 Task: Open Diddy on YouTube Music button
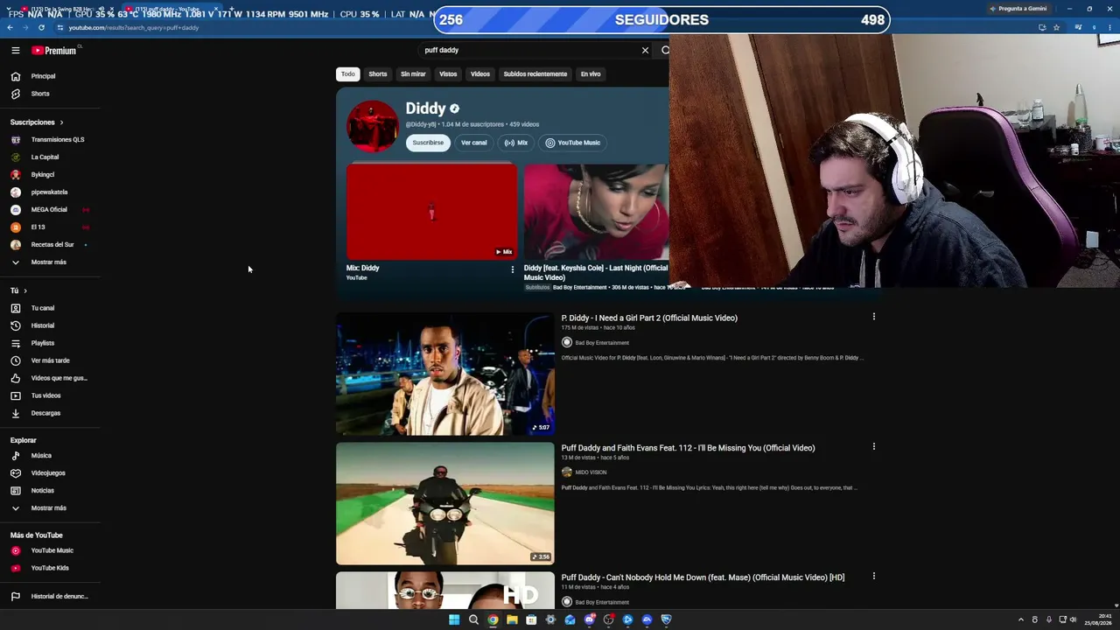pos(573,143)
